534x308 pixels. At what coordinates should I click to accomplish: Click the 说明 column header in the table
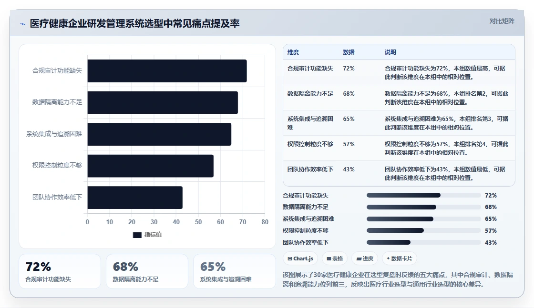(390, 52)
